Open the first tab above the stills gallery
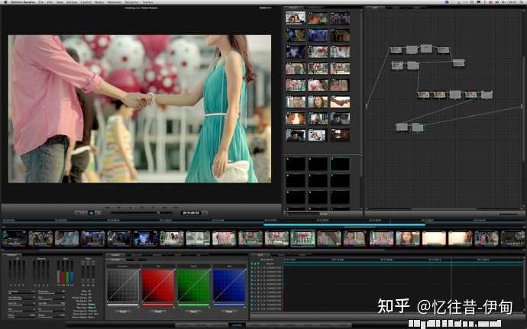Image resolution: width=527 pixels, height=329 pixels. coord(293,8)
